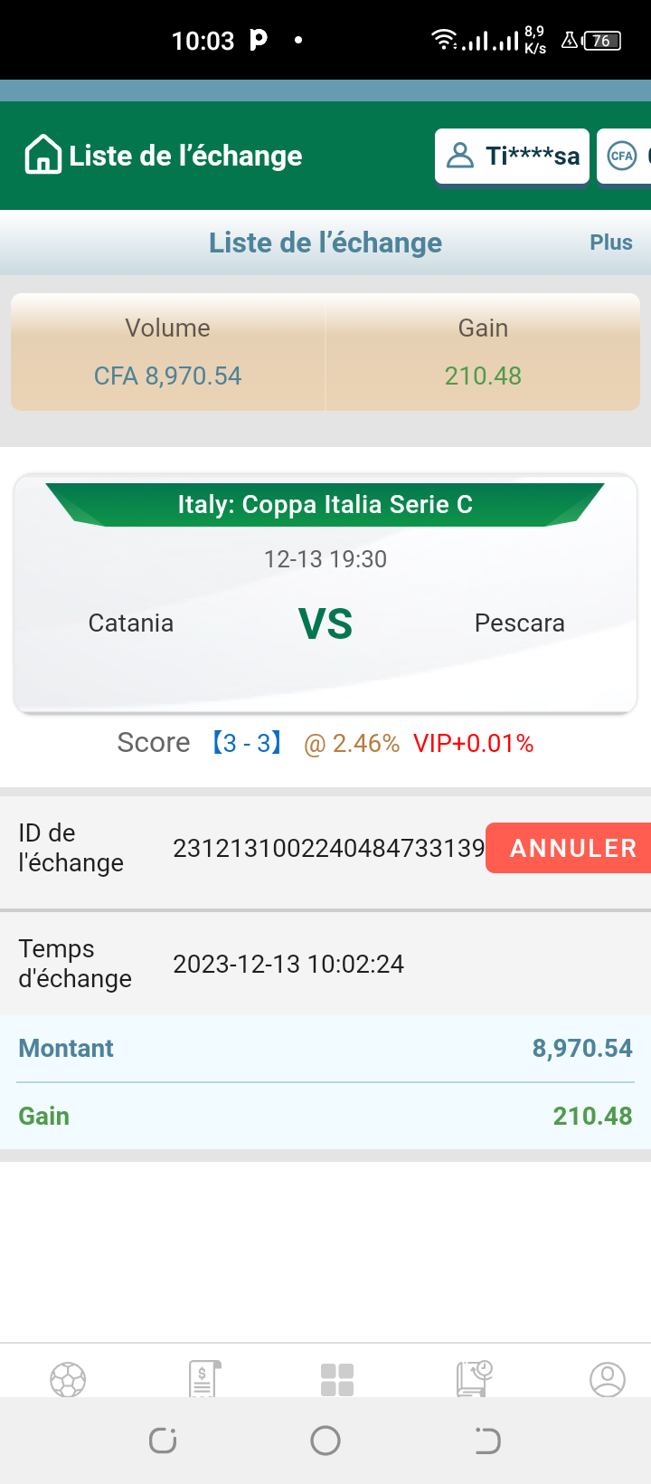Screen dimensions: 651x1484
Task: Open the Plus link for more exchanges
Action: point(610,243)
